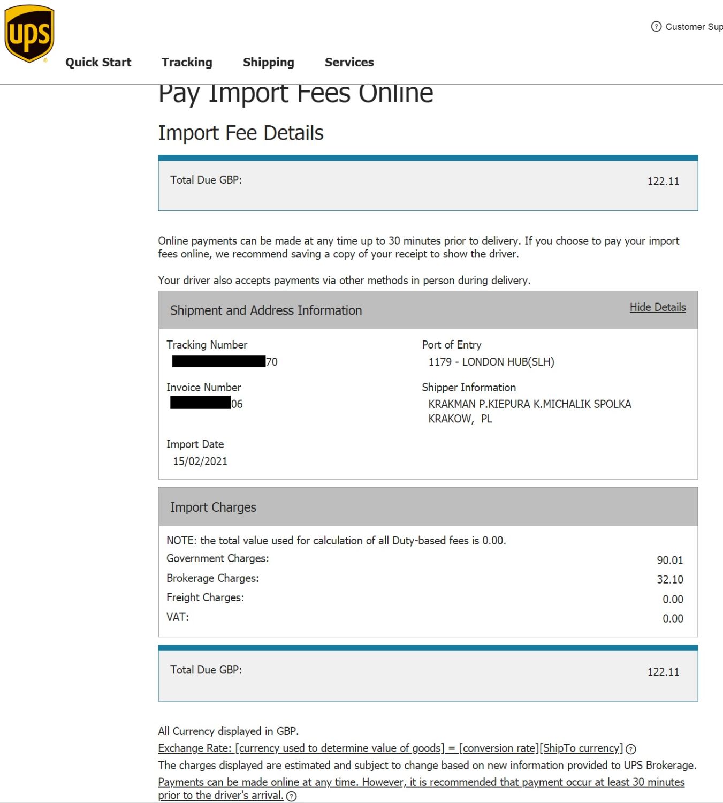
Task: Click help icon after driver's arrival text
Action: pyautogui.click(x=291, y=796)
